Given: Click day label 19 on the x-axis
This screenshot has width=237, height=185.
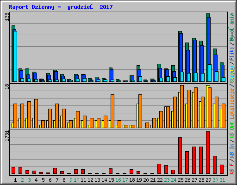Looking at the screenshot, I should 139,180.
